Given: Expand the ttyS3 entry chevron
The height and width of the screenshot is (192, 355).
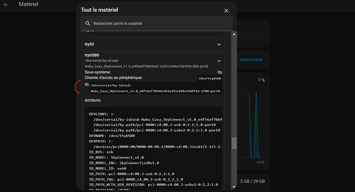Looking at the screenshot, I should [x=219, y=44].
